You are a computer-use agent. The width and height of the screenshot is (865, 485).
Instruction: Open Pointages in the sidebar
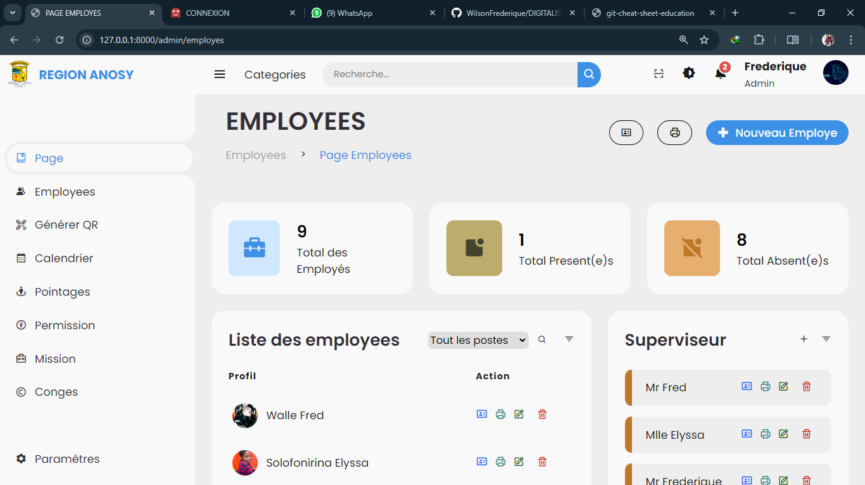point(62,292)
